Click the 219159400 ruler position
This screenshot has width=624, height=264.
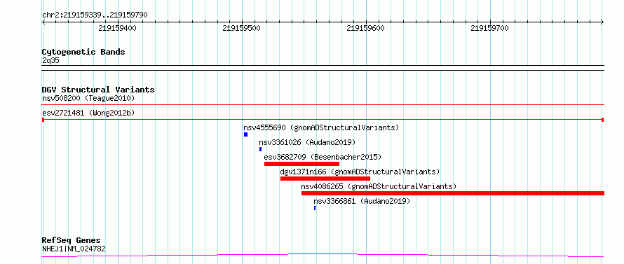[117, 28]
